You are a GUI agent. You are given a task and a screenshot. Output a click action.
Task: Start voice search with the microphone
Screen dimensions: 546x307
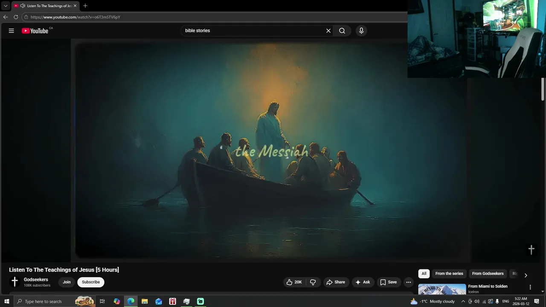361,31
